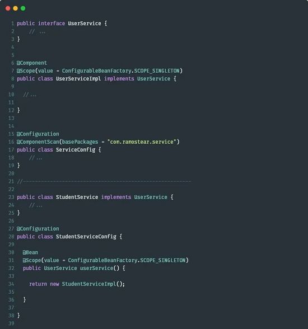Click the @Bean annotation on line 30
This screenshot has width=308, height=329.
pos(30,252)
